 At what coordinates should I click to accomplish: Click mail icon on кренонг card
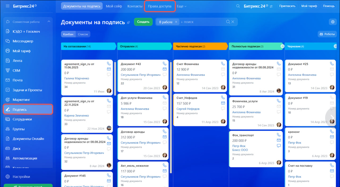pos(332,137)
